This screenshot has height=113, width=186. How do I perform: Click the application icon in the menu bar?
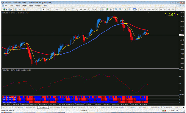point(3,6)
